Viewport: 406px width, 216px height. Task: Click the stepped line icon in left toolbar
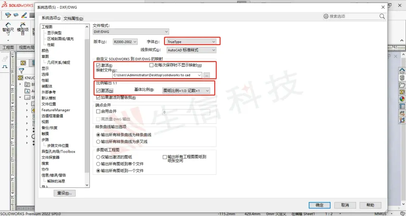click(x=5, y=67)
